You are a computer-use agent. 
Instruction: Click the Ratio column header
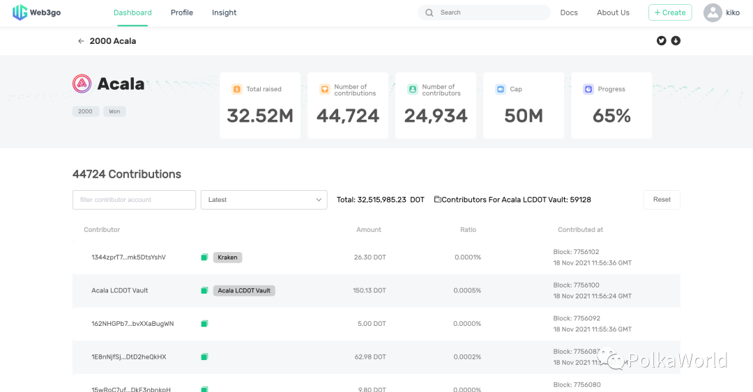(x=469, y=230)
